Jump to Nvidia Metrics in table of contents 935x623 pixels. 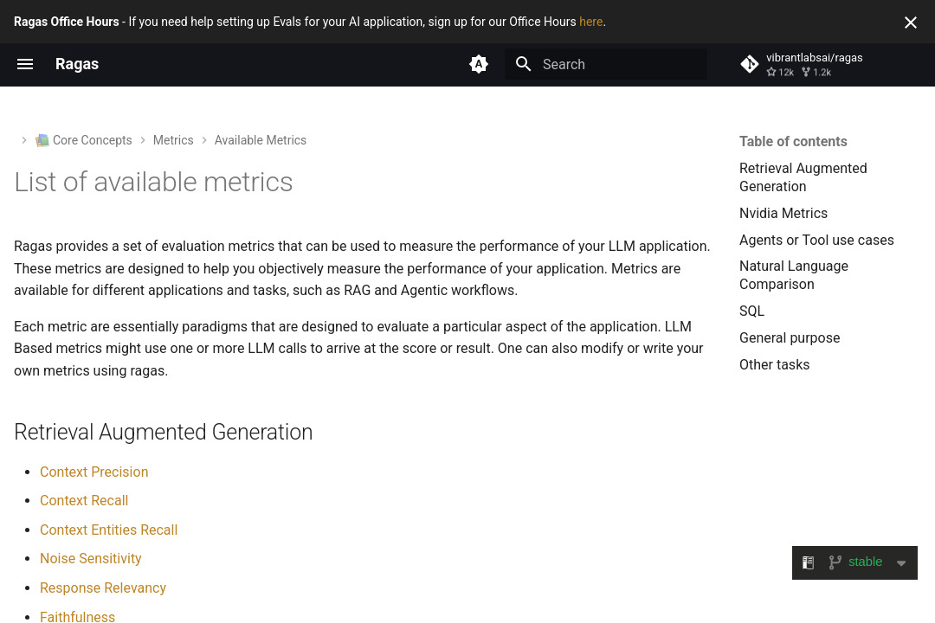(783, 213)
